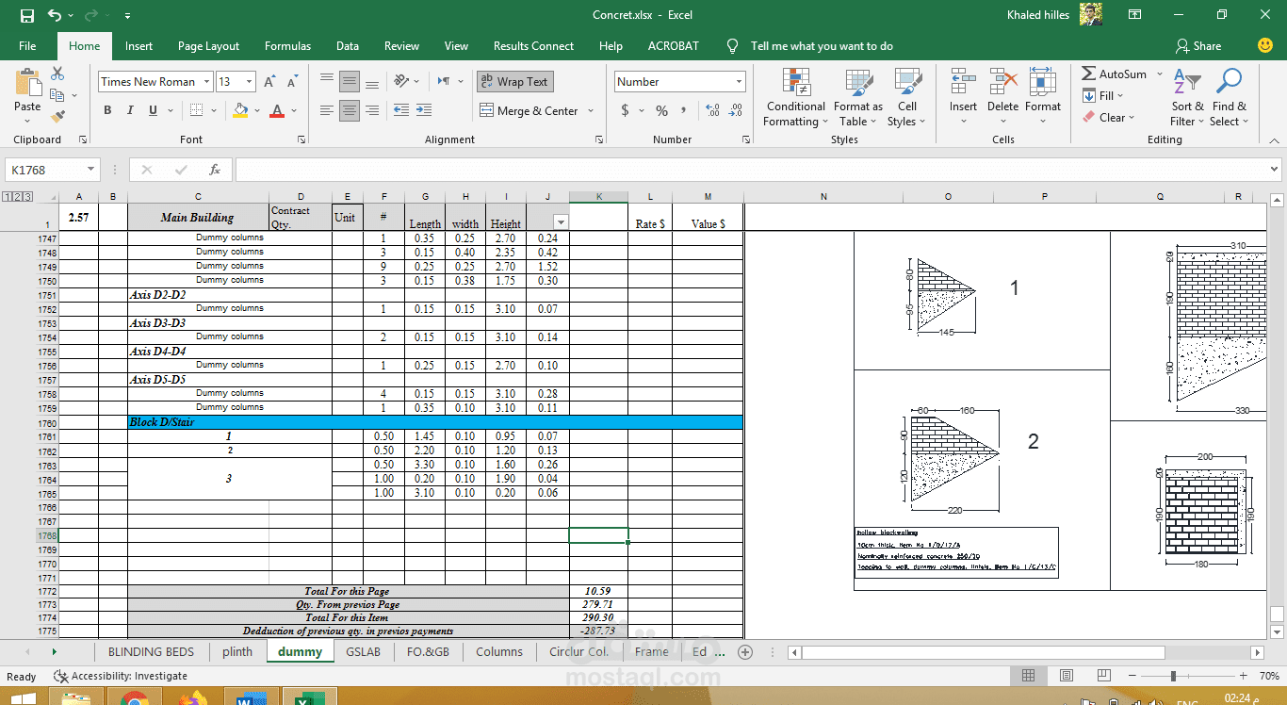Open the font name dropdown Times New Roman
The height and width of the screenshot is (705, 1287).
pyautogui.click(x=204, y=82)
